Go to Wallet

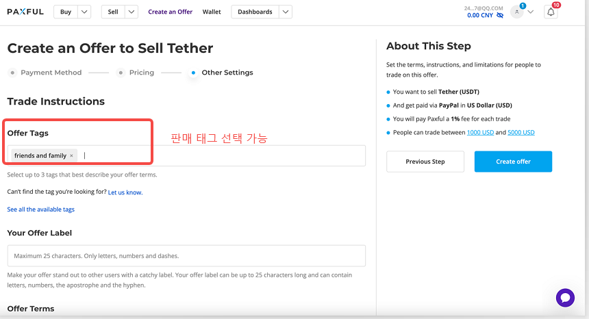point(212,12)
